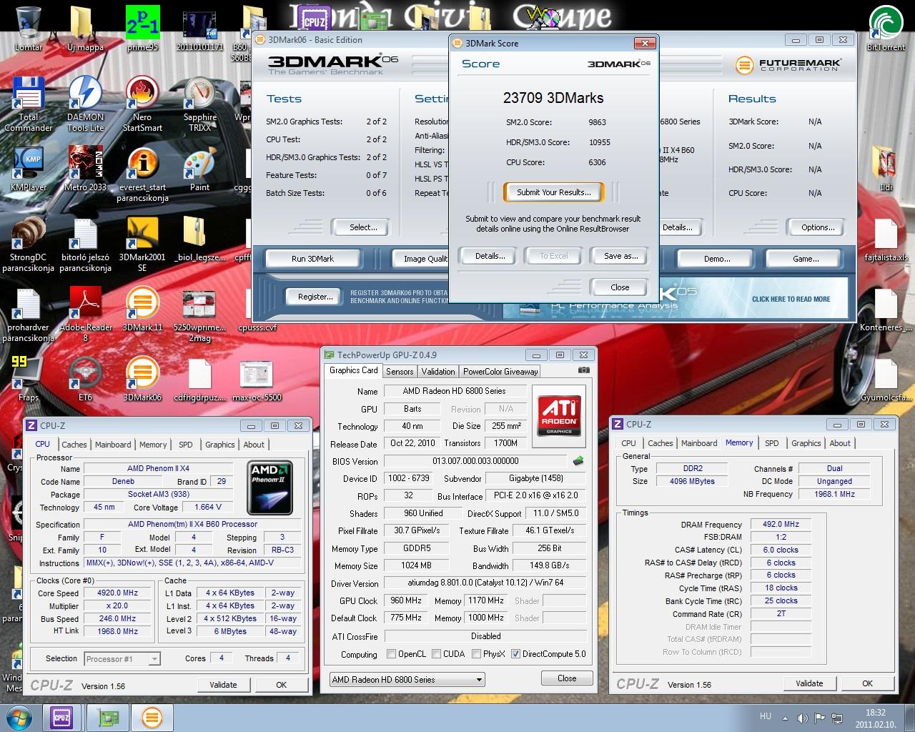
Task: Click the DRAM Frequency 492.0 MHz field
Action: point(781,524)
